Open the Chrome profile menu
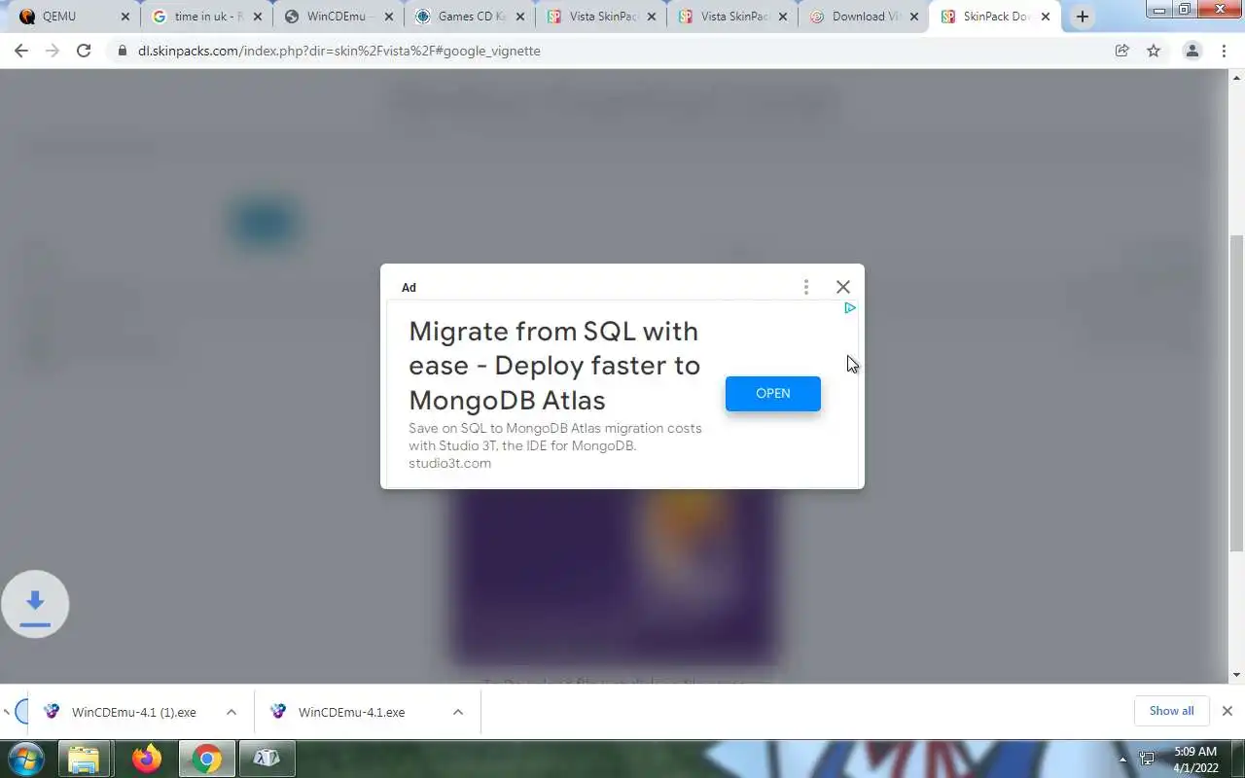The width and height of the screenshot is (1245, 778). (1192, 51)
